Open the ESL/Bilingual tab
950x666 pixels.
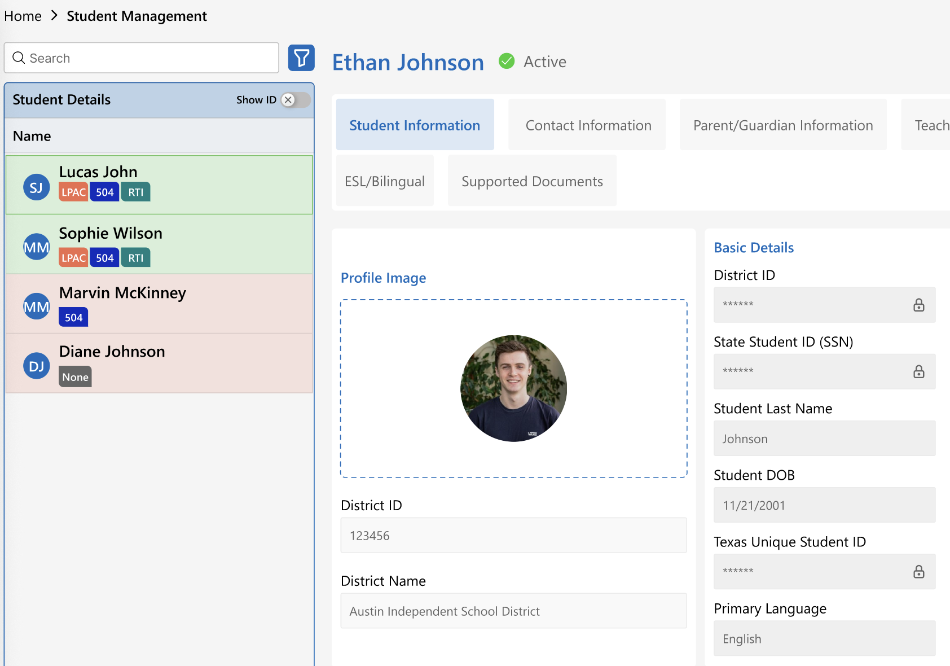coord(385,181)
